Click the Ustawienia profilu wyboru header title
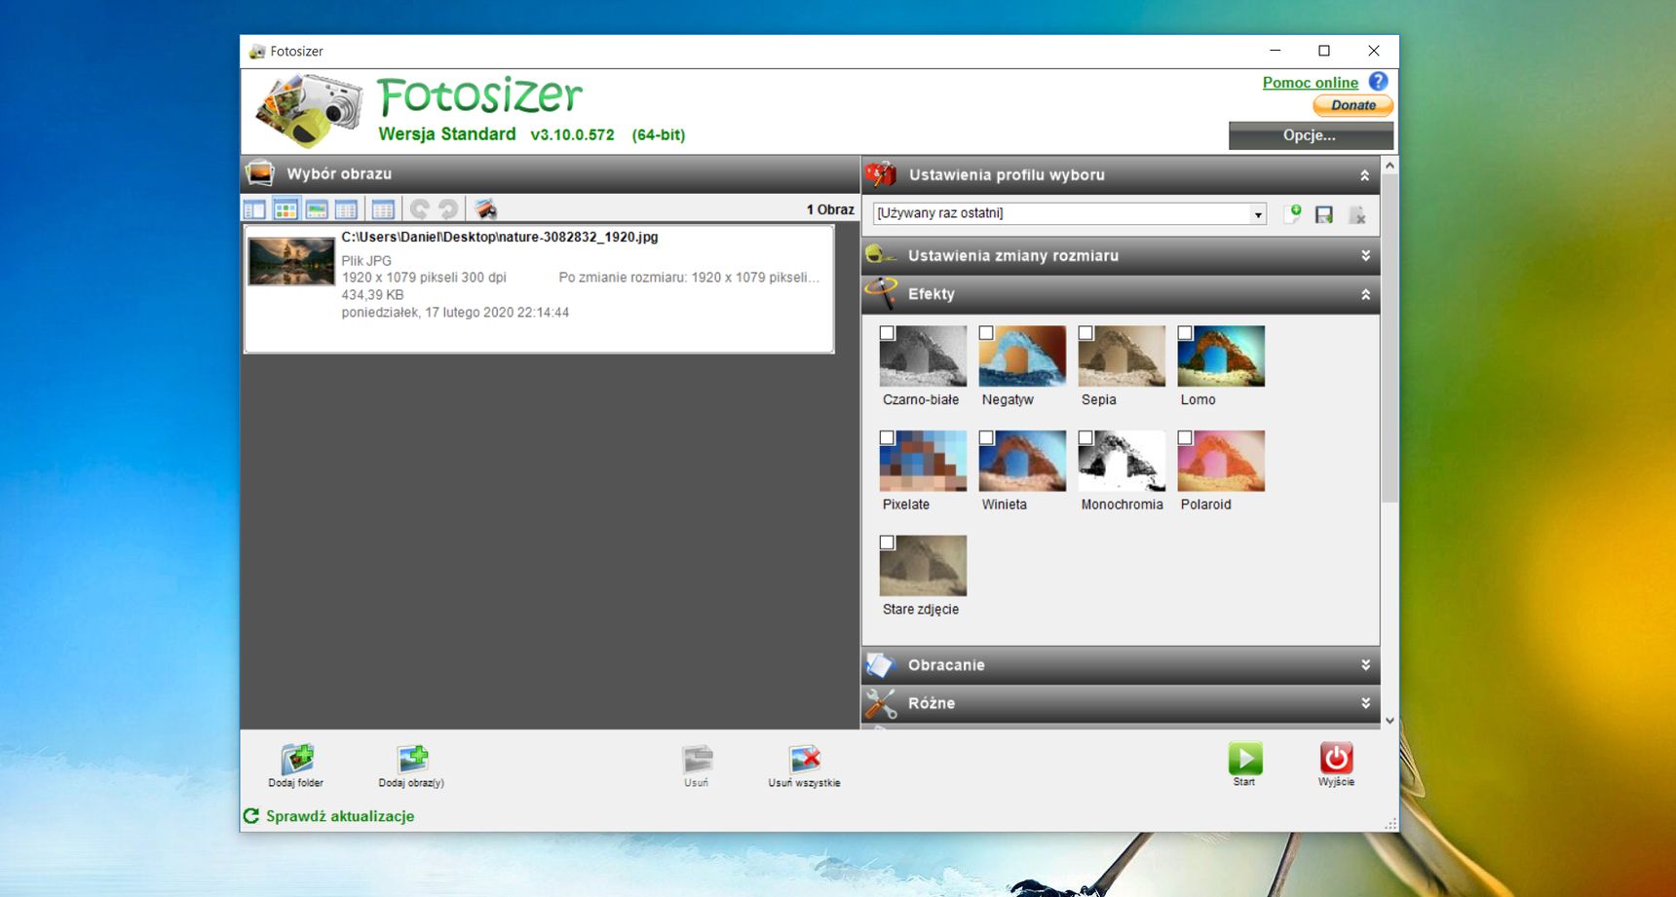Viewport: 1676px width, 897px height. pos(1007,175)
